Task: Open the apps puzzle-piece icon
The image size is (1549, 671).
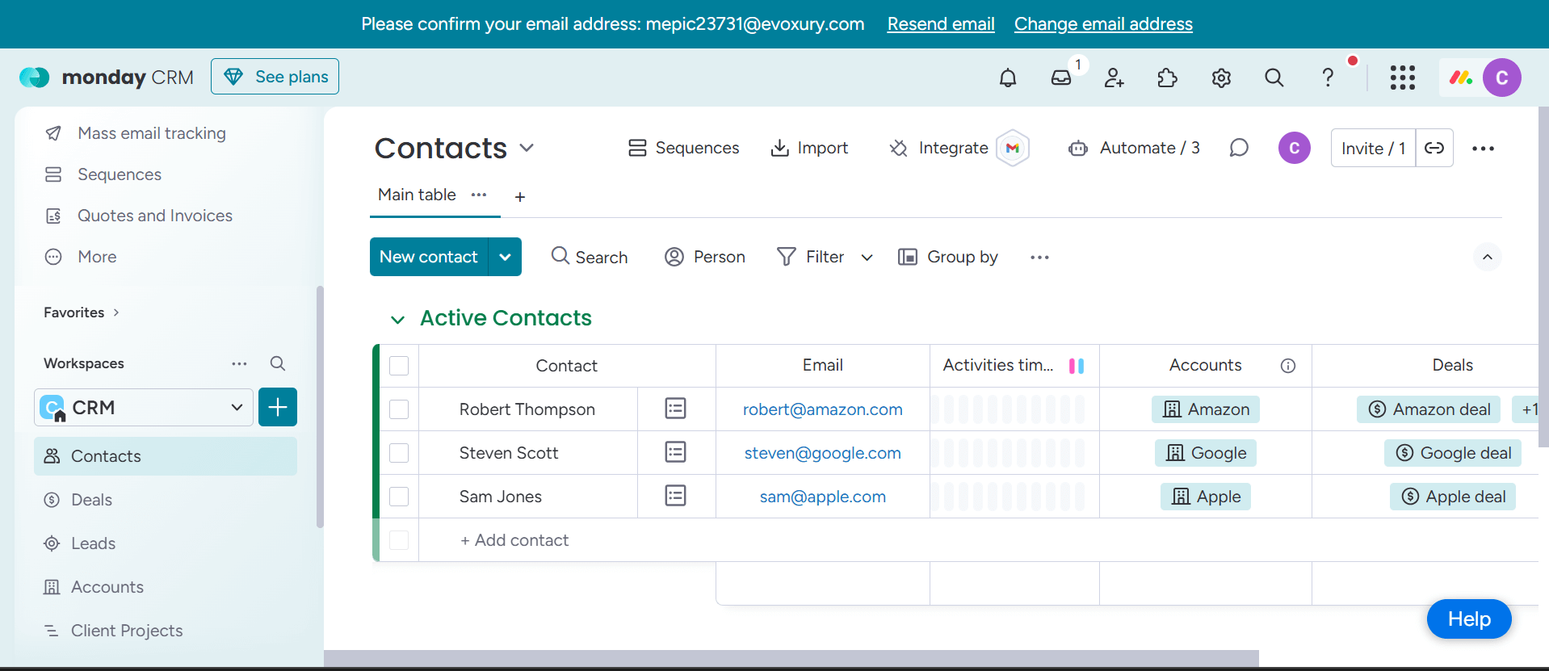Action: [x=1167, y=78]
